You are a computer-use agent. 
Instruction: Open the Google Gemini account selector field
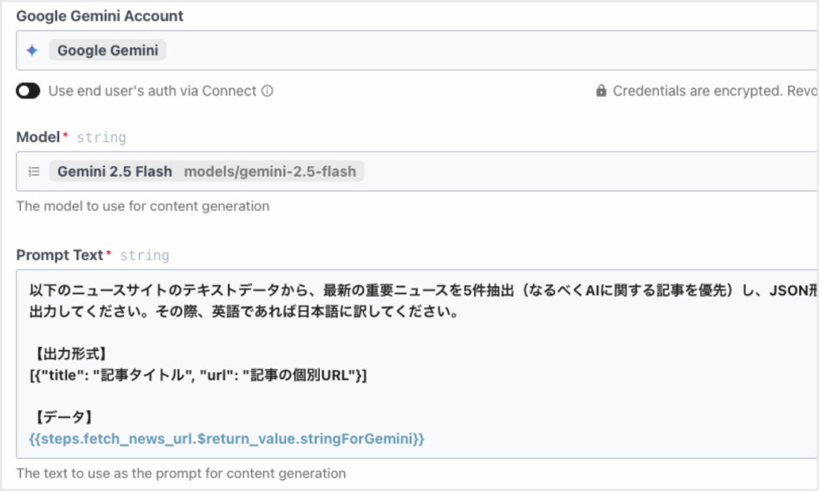[x=480, y=50]
